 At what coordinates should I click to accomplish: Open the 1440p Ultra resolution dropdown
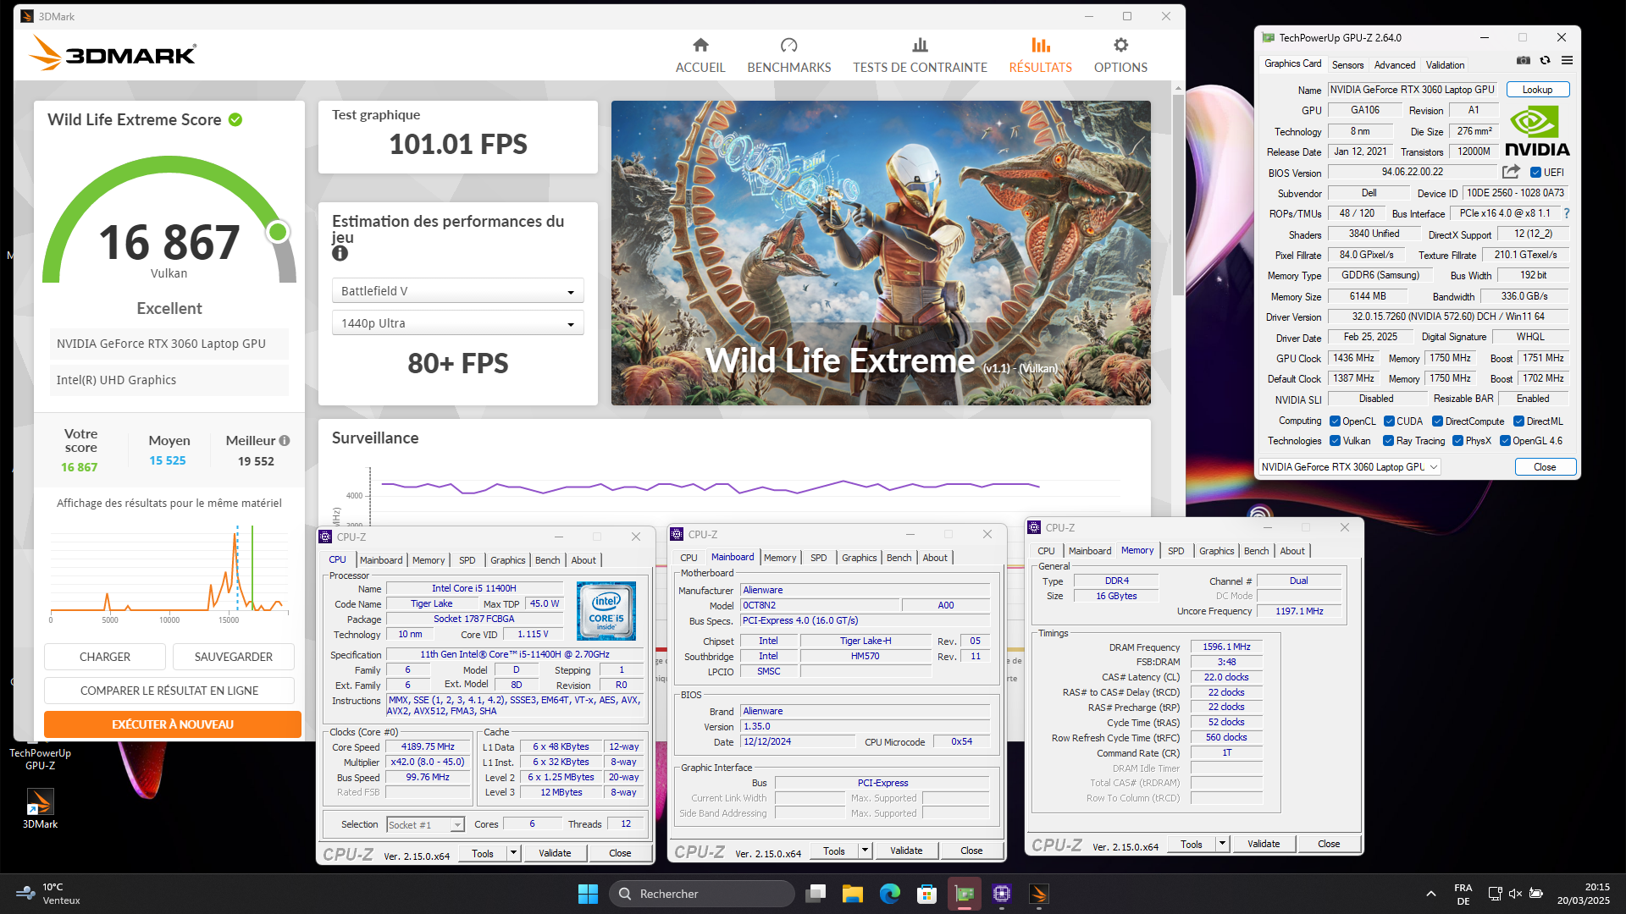pyautogui.click(x=458, y=323)
